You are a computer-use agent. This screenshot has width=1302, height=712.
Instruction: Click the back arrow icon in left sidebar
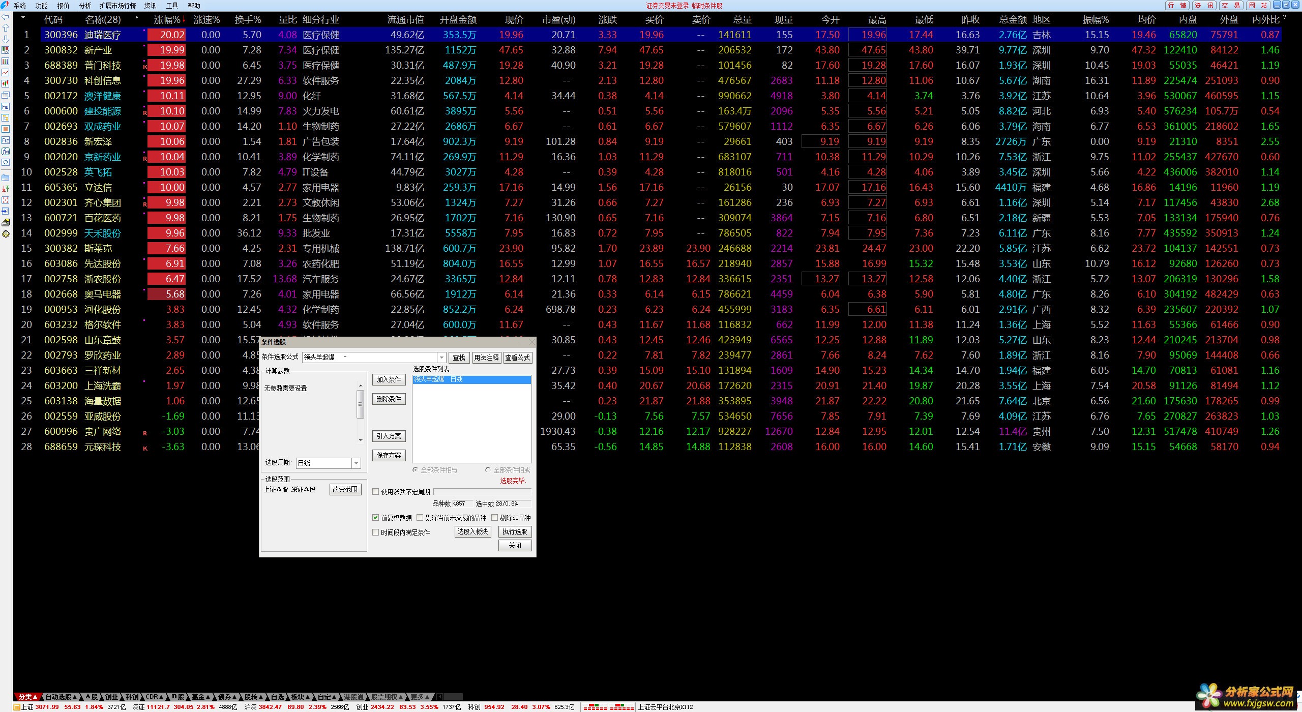point(6,17)
